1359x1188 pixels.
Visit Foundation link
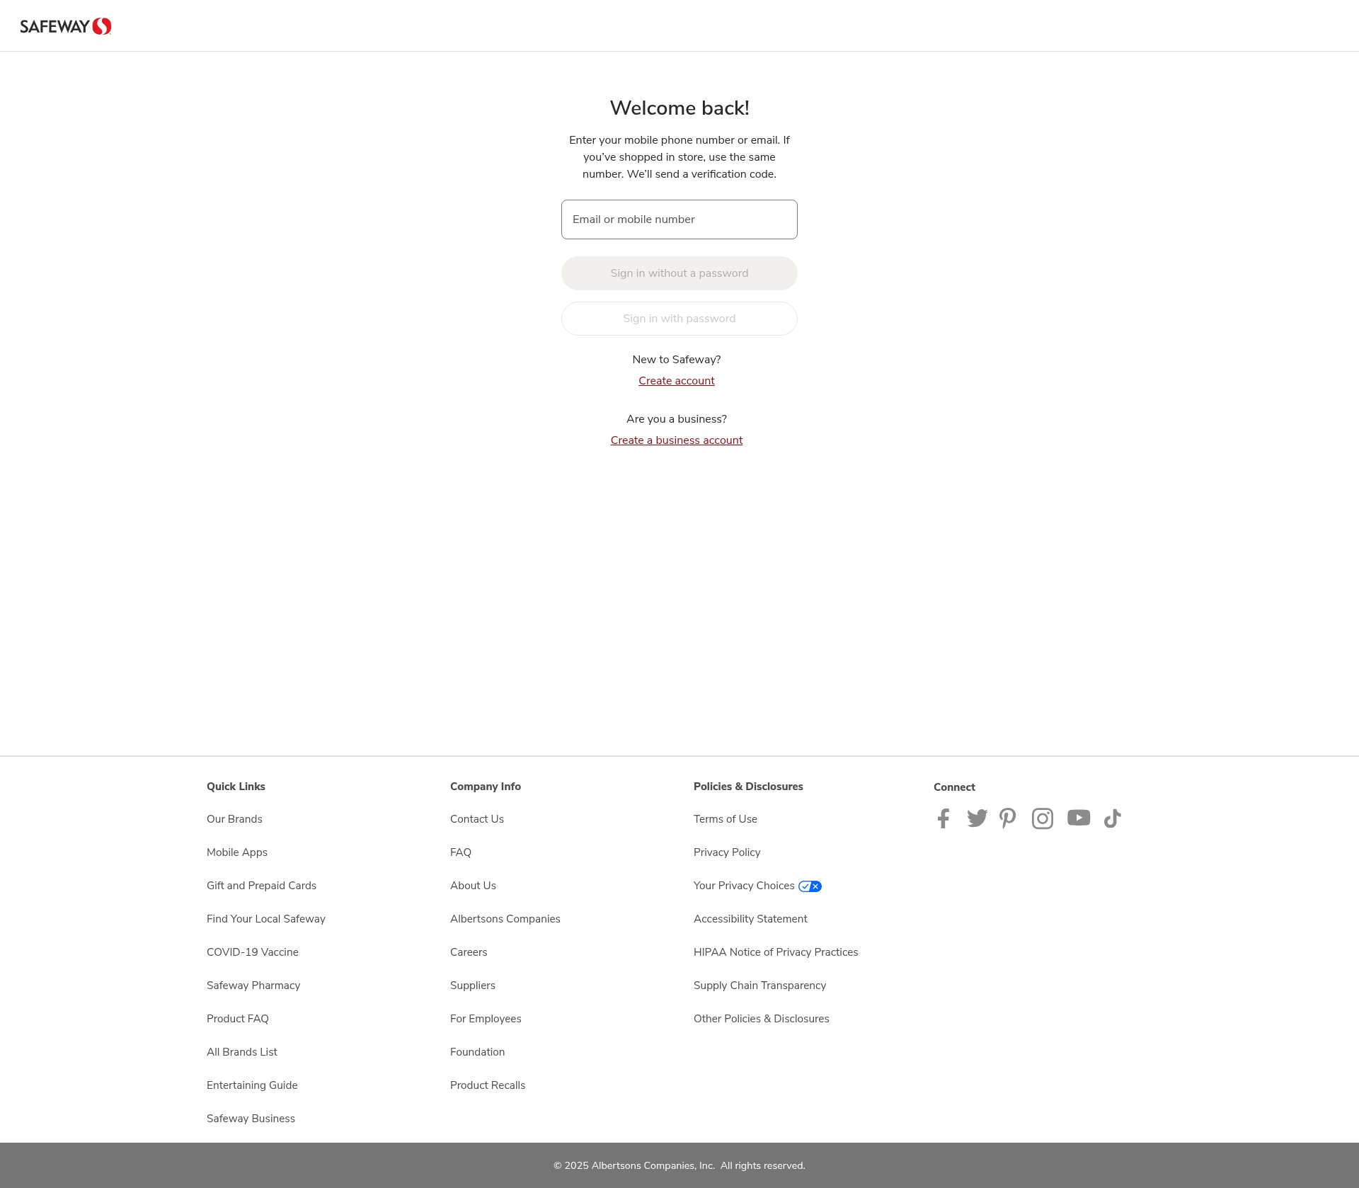(x=478, y=1052)
